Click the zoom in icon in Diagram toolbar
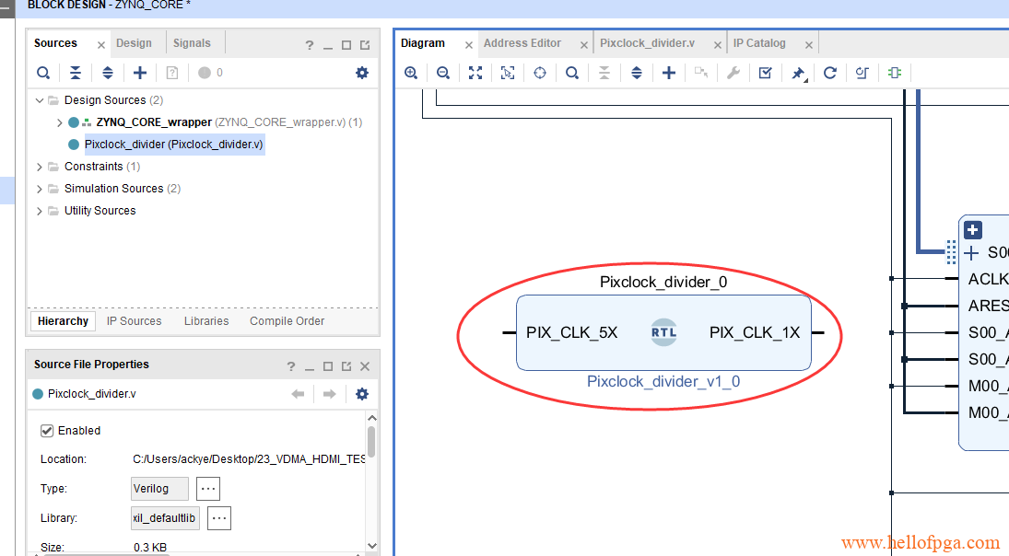This screenshot has width=1009, height=556. (411, 73)
